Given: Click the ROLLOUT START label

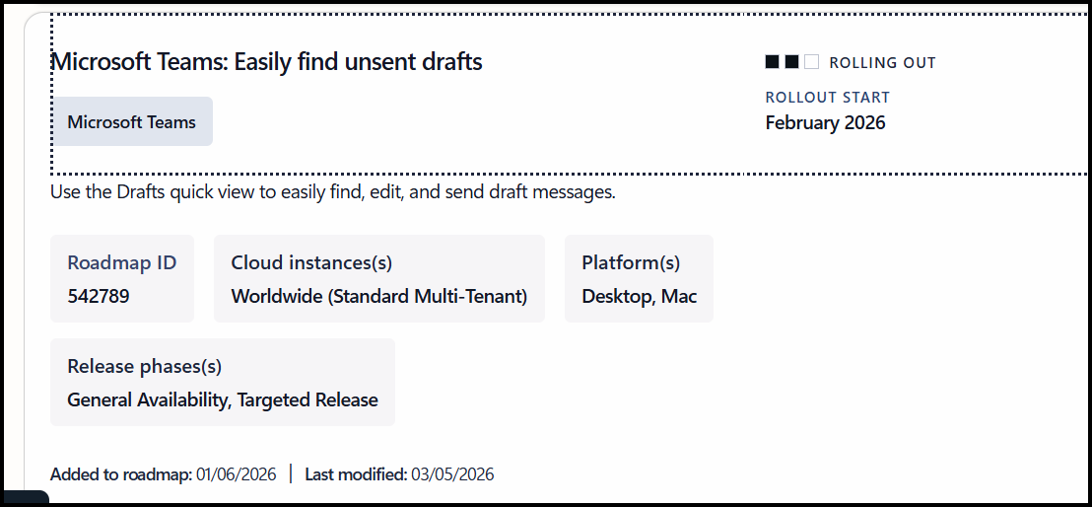Looking at the screenshot, I should point(827,98).
